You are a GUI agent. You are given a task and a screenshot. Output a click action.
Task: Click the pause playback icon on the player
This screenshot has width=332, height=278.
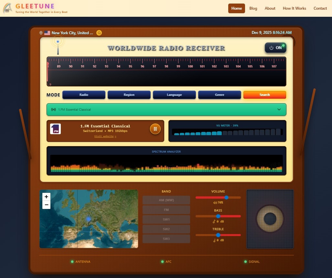155,129
